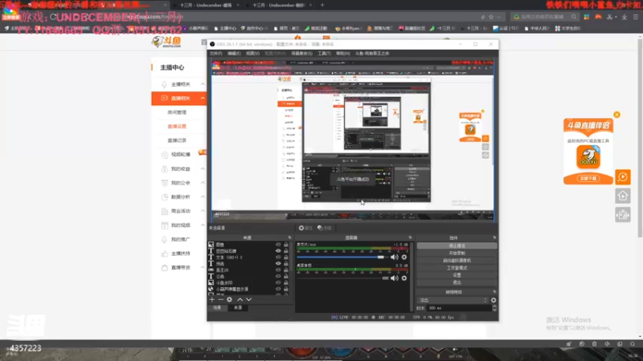Screen dimensions: 643x361
Task: Open transition properties gear next to fade dropdown
Action: pyautogui.click(x=494, y=300)
